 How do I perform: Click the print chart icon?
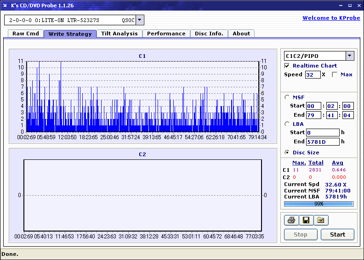291,220
